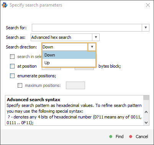This screenshot has width=154, height=145.
Task: Click the red Cancel dot icon
Action: click(x=131, y=137)
